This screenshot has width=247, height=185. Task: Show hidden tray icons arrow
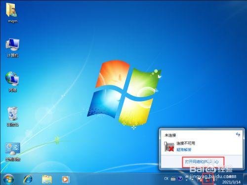click(x=193, y=180)
